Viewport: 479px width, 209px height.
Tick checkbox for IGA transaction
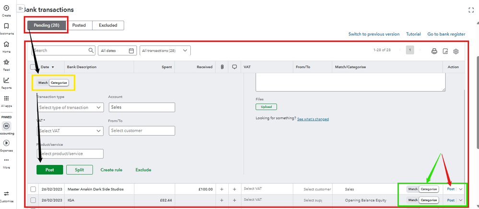coord(33,200)
